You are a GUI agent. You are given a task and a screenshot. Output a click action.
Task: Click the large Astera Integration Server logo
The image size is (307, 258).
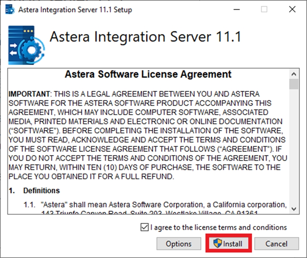(x=25, y=44)
